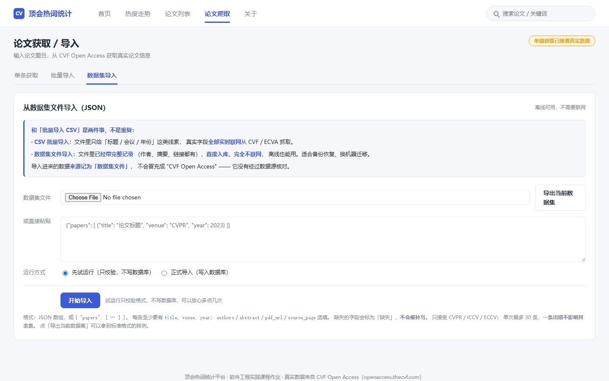
Task: Click the 数据集文件 field label
Action: point(37,198)
